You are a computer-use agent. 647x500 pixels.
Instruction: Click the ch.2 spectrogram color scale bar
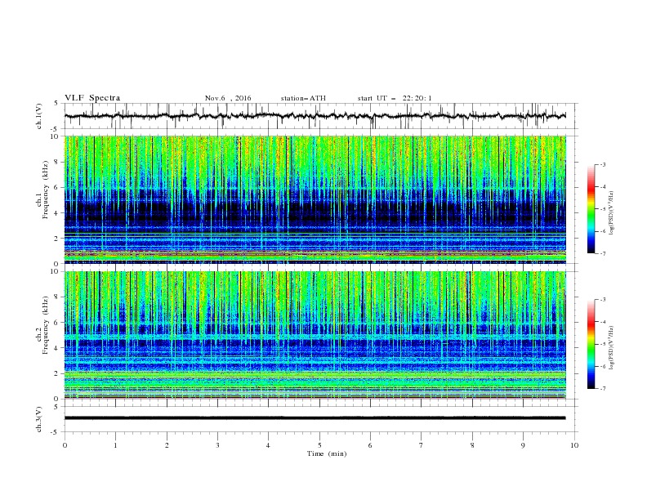[x=591, y=344]
